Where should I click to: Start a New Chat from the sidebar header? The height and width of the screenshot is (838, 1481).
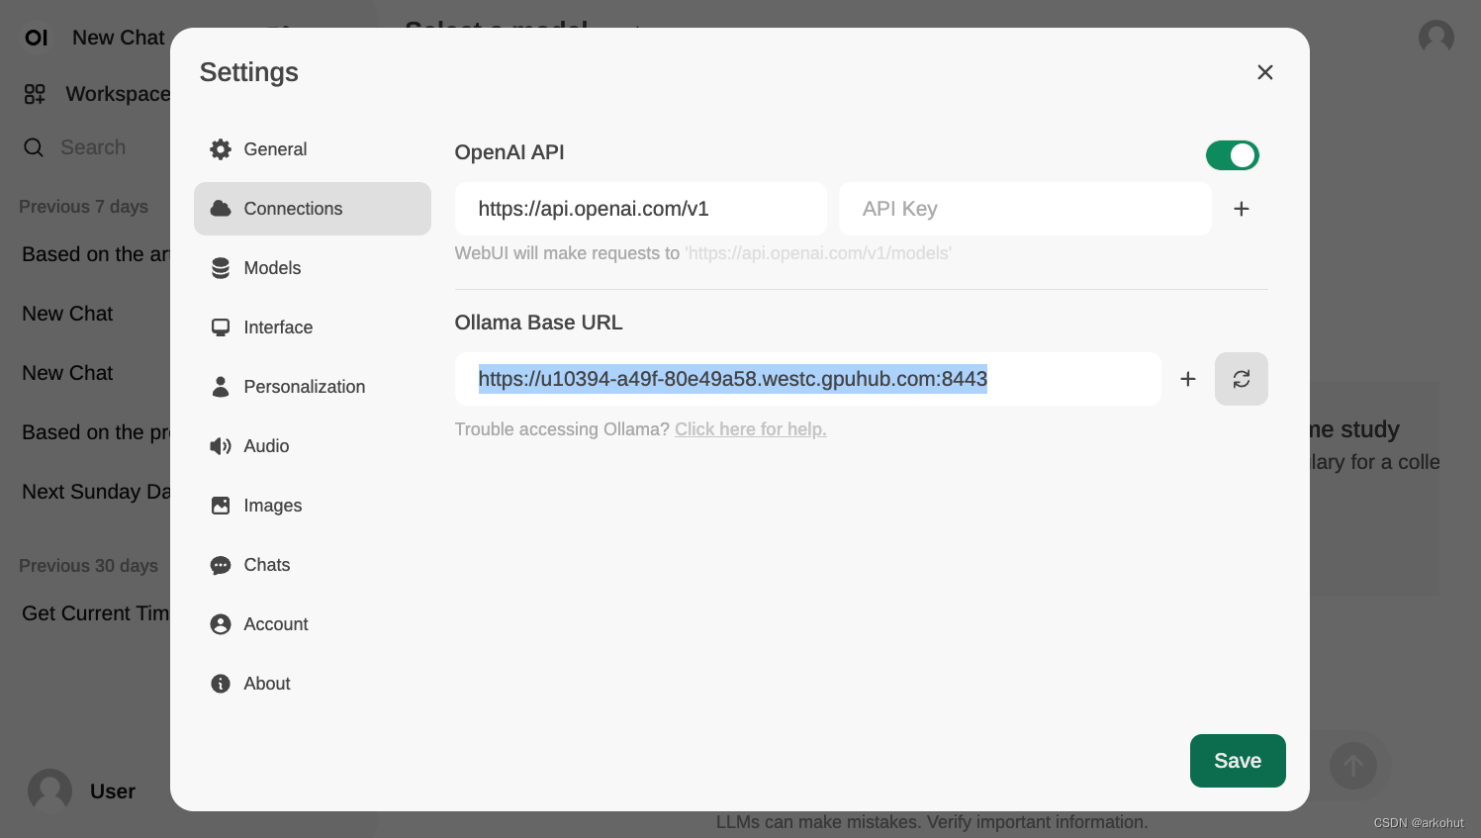pos(119,38)
